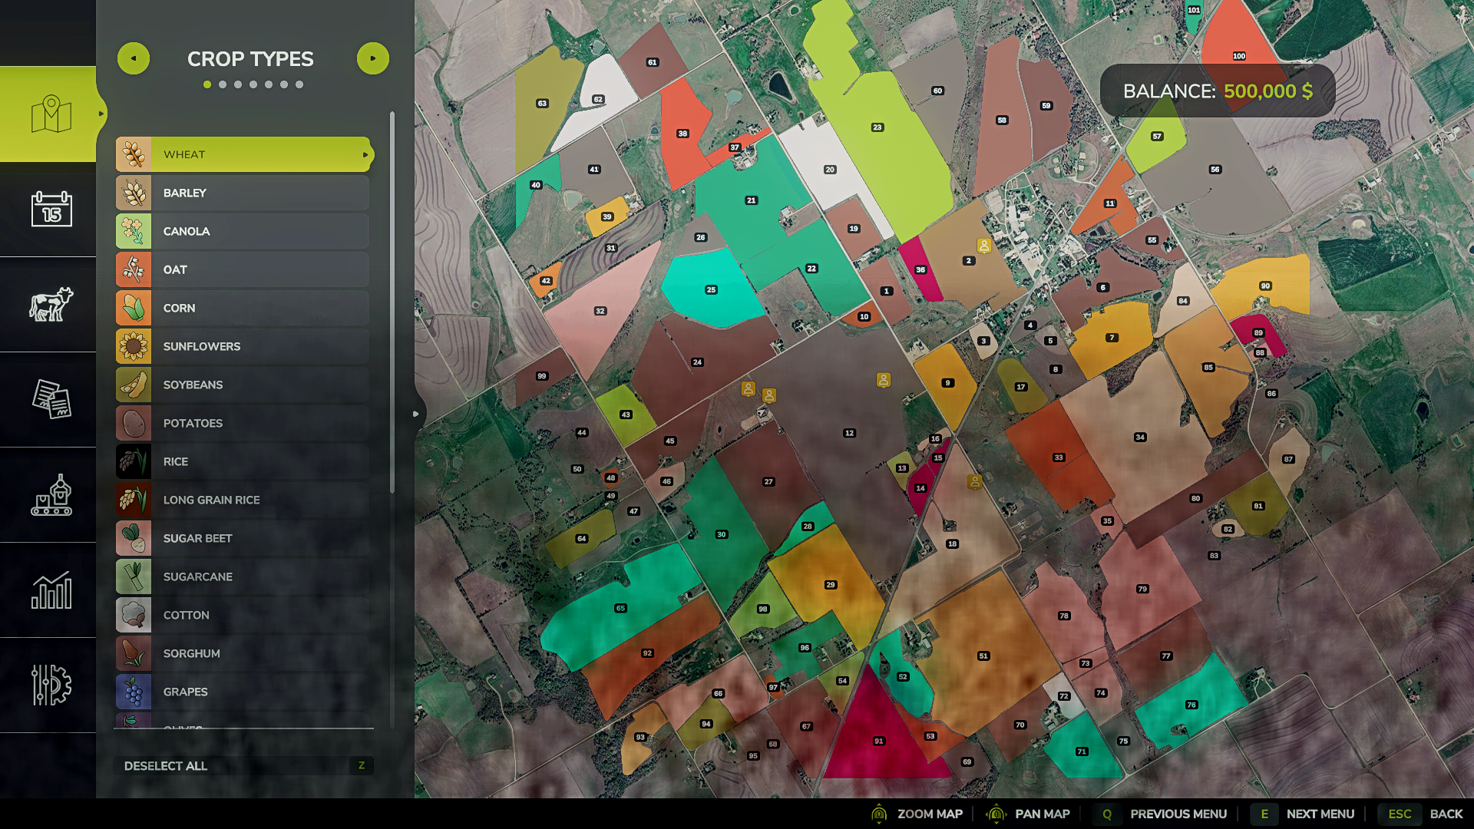Viewport: 1474px width, 829px height.
Task: Open the Animals cow icon
Action: tap(51, 304)
